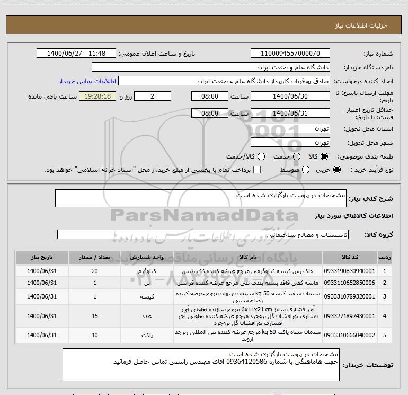
Task: Click quantity 15 in the آجر فشاری row
Action: pyautogui.click(x=95, y=316)
